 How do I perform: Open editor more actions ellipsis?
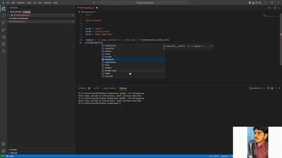[x=279, y=8]
